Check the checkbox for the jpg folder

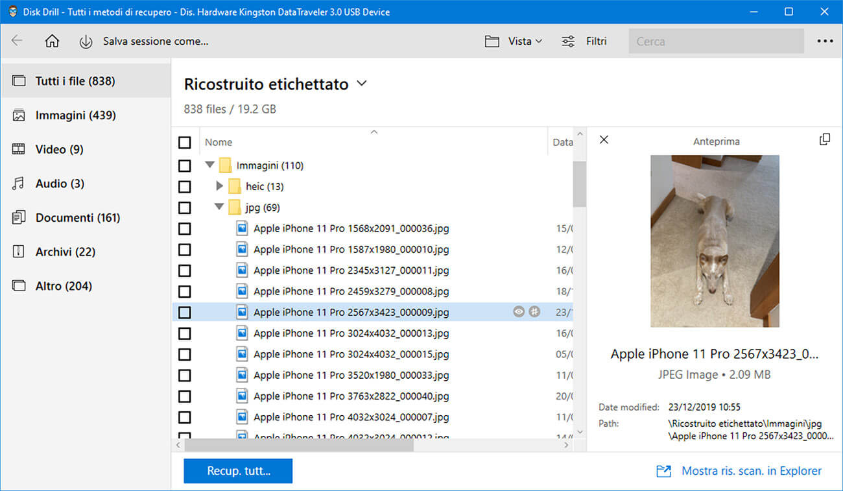click(185, 207)
